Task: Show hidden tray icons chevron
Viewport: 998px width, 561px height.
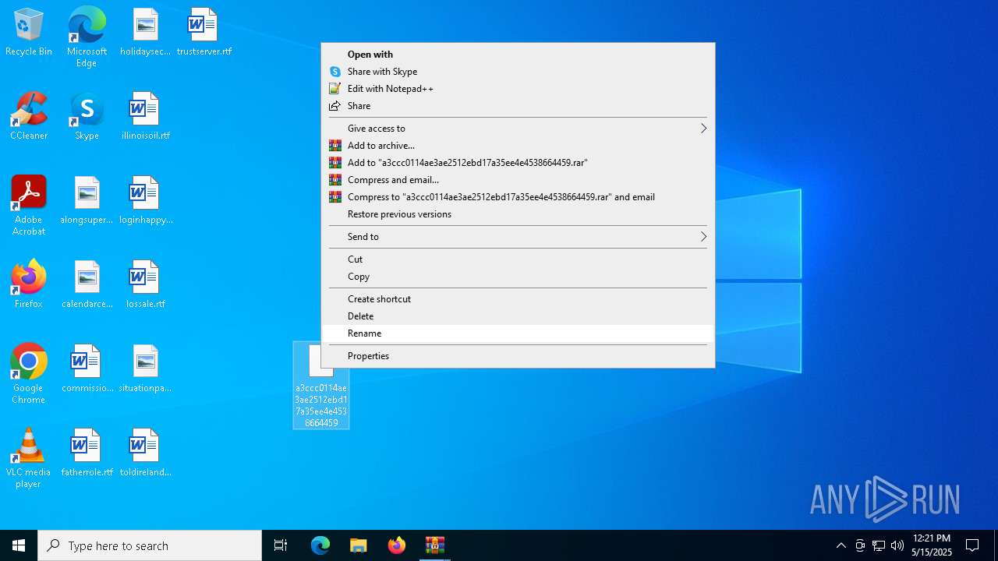Action: tap(841, 545)
